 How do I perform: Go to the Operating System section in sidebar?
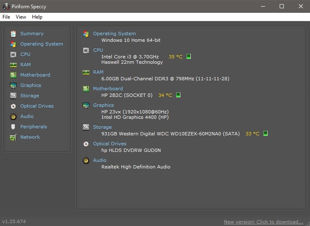coord(42,44)
